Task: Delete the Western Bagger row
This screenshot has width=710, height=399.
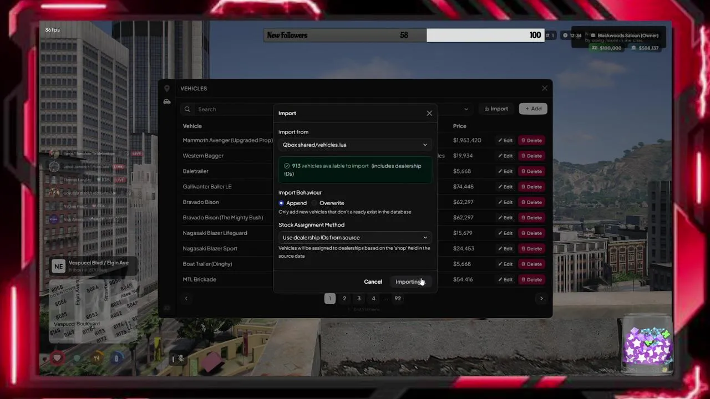Action: 531,156
